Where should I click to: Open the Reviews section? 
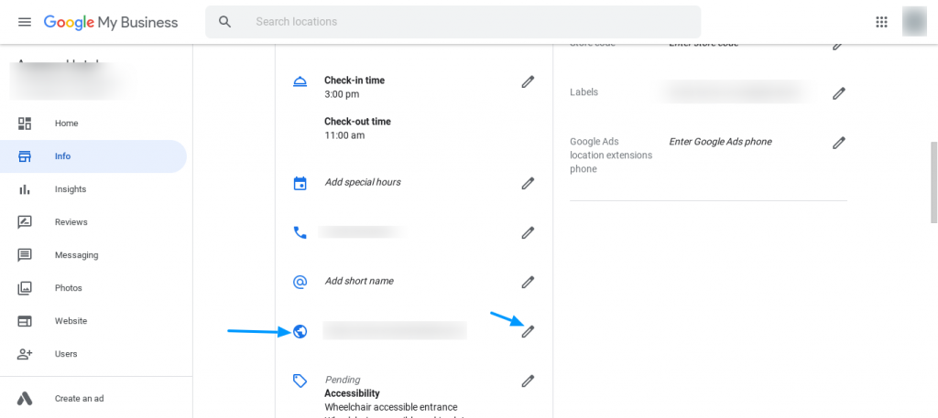71,222
